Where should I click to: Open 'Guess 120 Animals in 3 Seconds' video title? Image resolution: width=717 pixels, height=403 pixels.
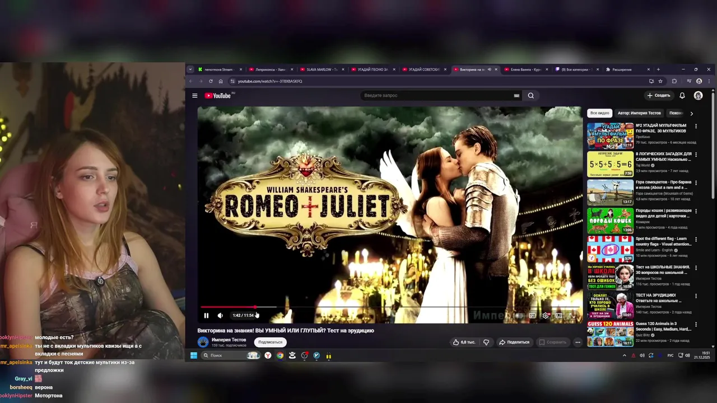click(x=664, y=326)
